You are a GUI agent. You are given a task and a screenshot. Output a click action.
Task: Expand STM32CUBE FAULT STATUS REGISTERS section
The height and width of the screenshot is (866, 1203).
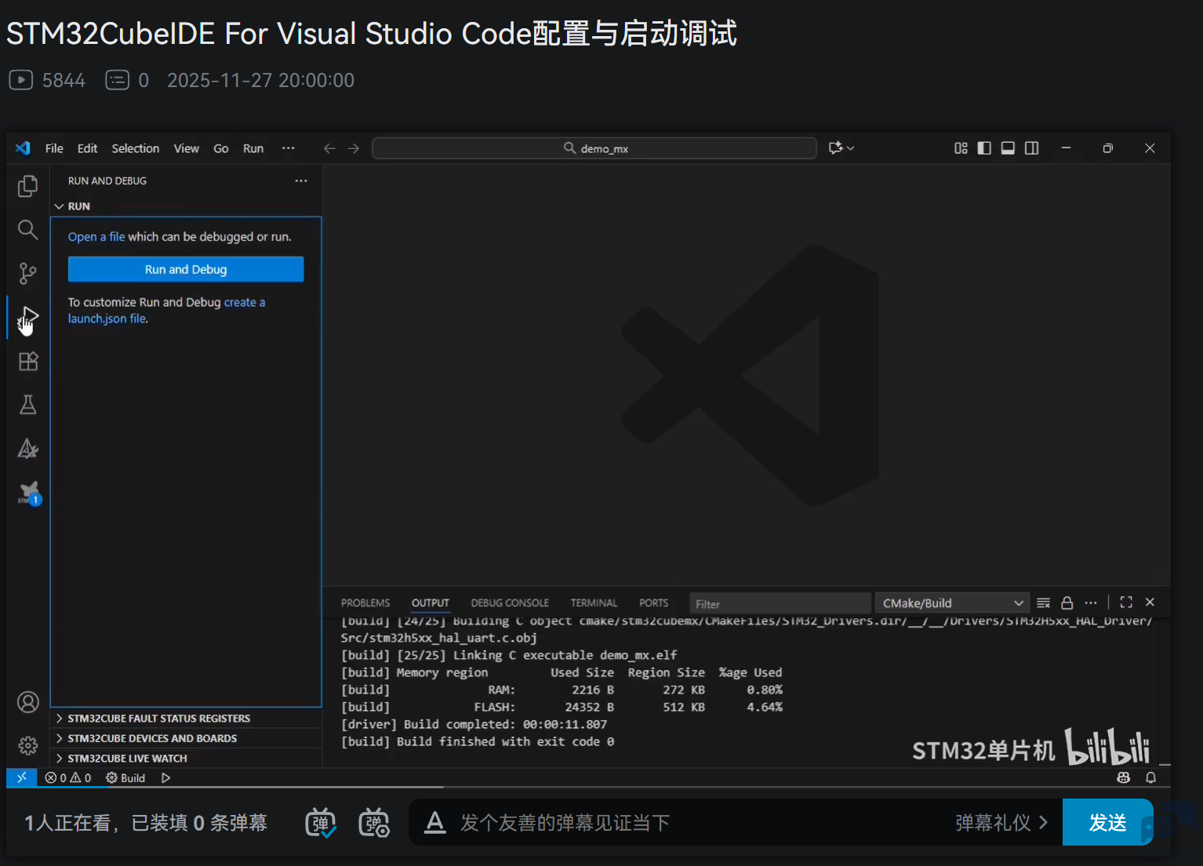click(187, 718)
